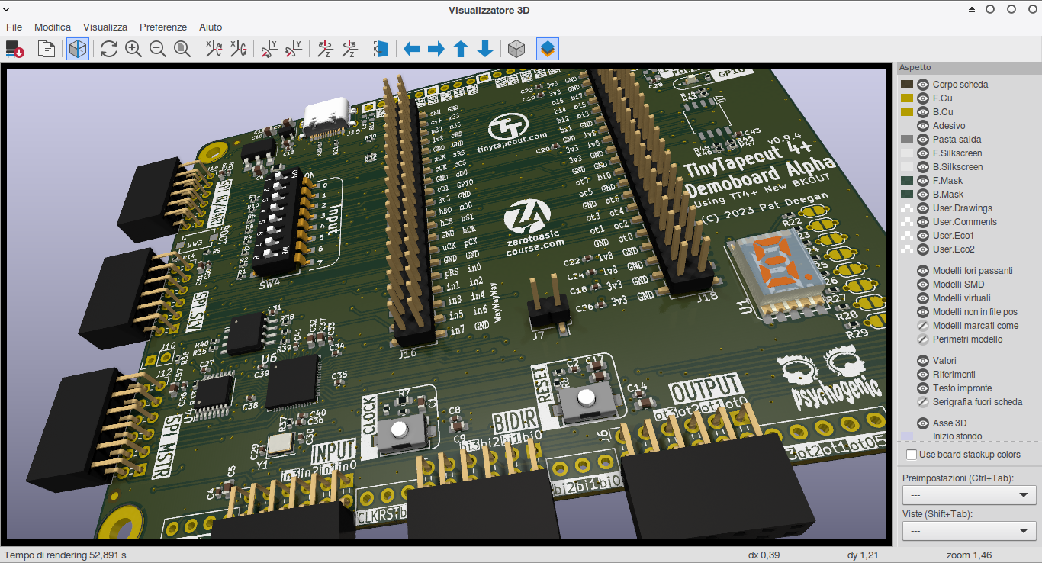
Task: Click the zoom in magnifier icon
Action: click(133, 50)
